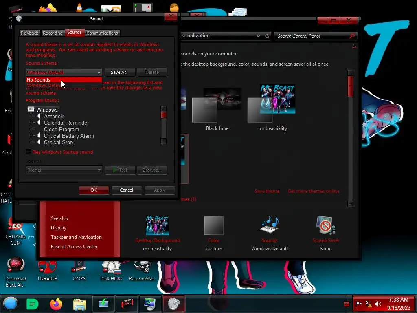Open Desktop Background settings icon
The image size is (417, 313).
pos(157,225)
